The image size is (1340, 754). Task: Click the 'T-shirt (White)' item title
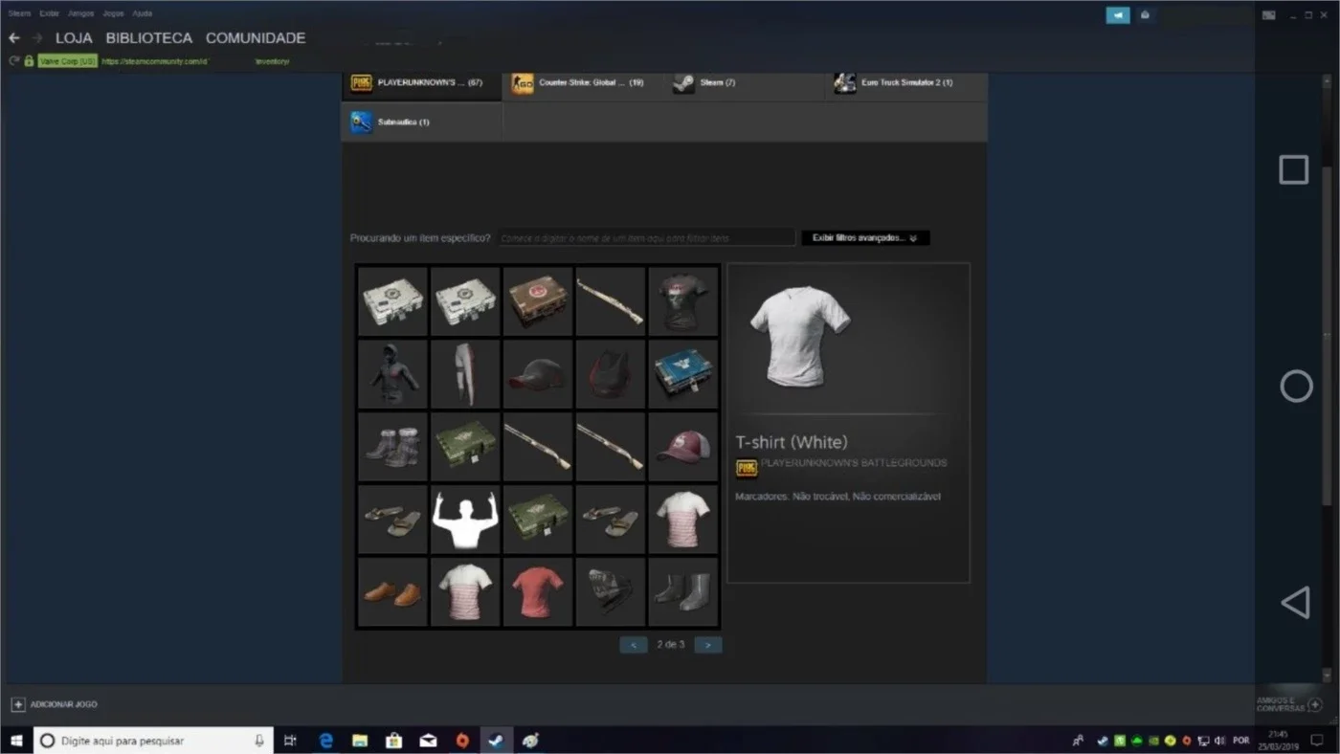pyautogui.click(x=792, y=442)
